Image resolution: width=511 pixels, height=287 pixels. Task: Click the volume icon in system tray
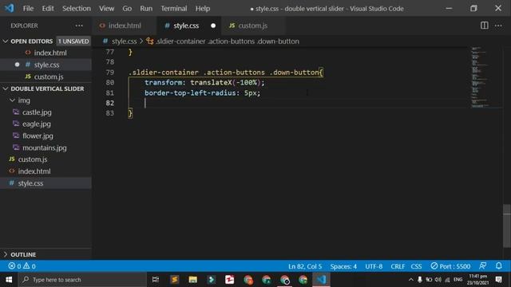click(438, 280)
